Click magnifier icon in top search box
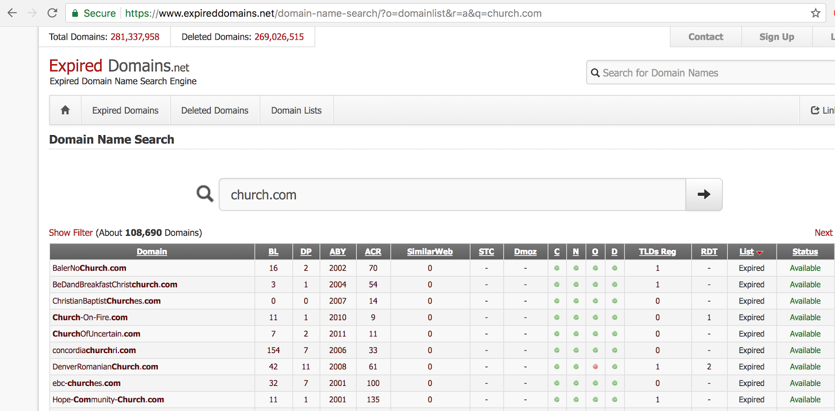This screenshot has width=835, height=411. 595,73
